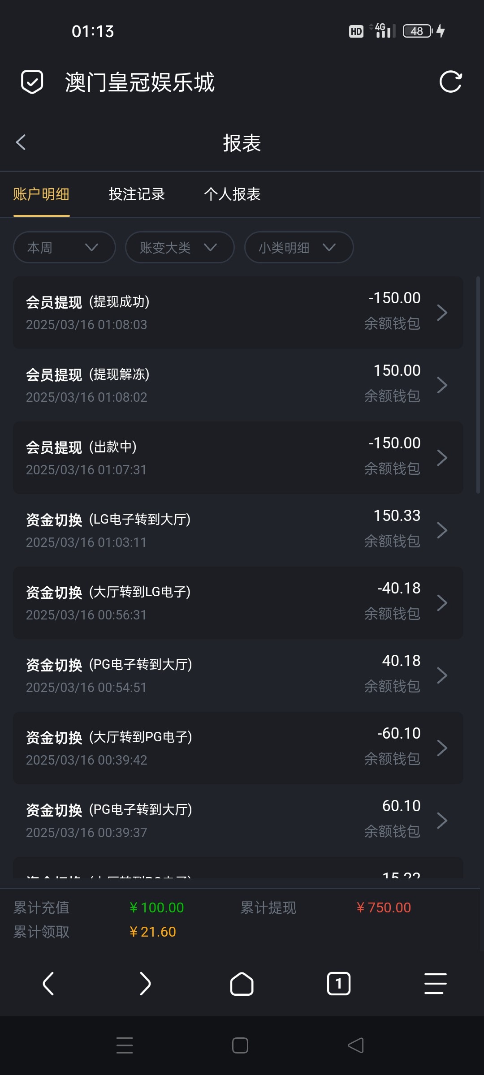The height and width of the screenshot is (1075, 484).
Task: Click the vertical scrollbar on the list
Action: pyautogui.click(x=478, y=385)
